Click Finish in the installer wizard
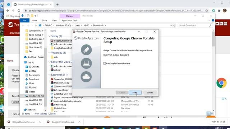230x129 pixels. click(x=135, y=92)
